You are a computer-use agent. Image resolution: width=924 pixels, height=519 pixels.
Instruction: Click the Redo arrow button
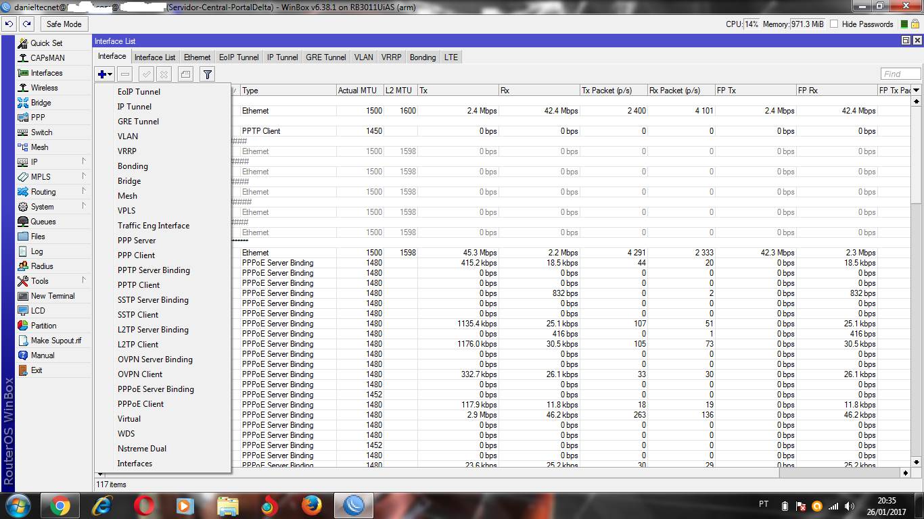pos(26,24)
